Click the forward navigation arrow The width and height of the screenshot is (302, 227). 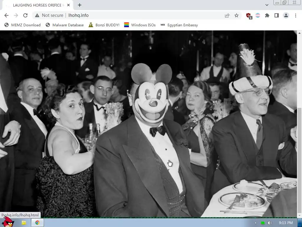pos(16,15)
